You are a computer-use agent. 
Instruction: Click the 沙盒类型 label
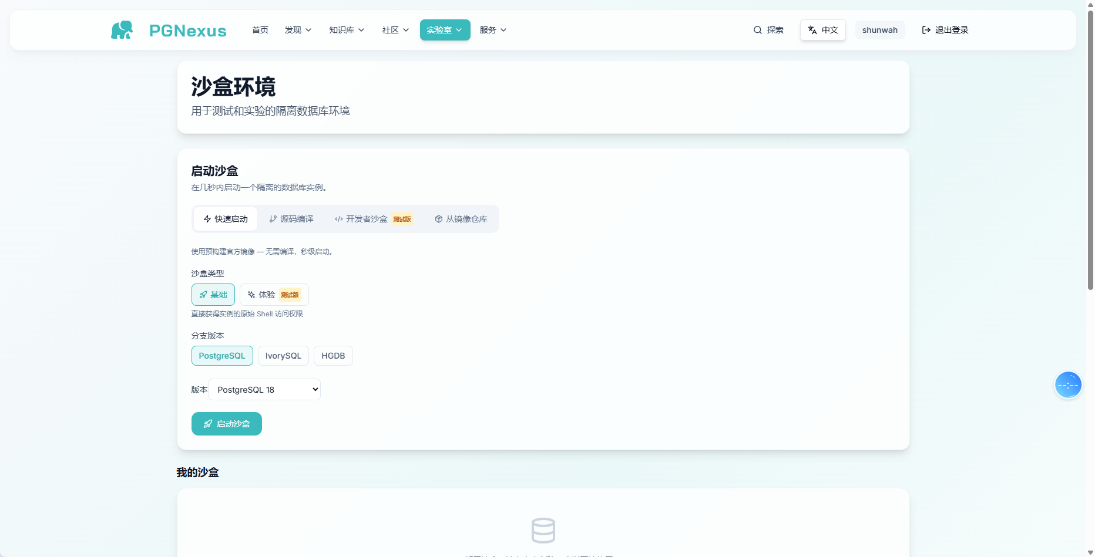207,274
